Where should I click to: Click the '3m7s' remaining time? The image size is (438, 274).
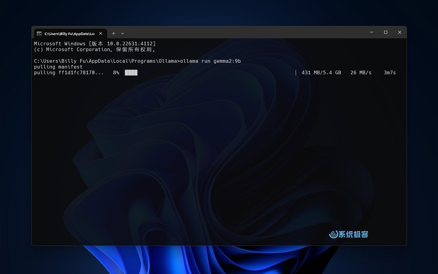point(390,72)
